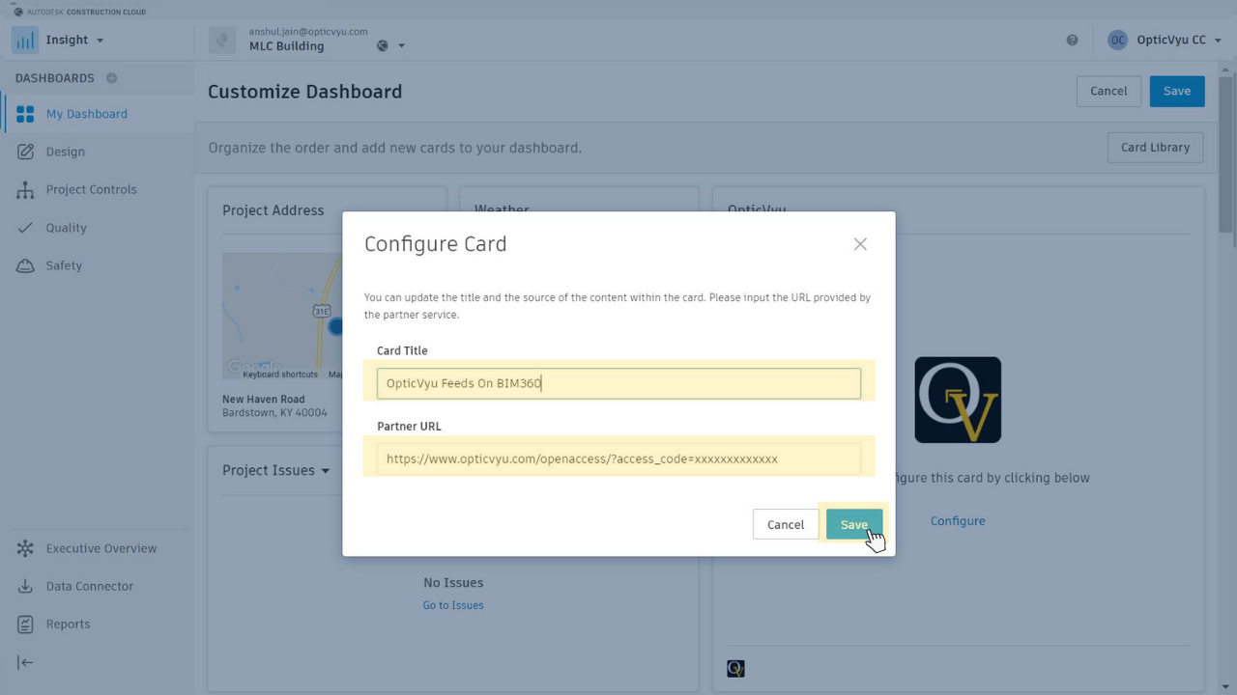Click the Insight module bar chart icon
The width and height of the screenshot is (1237, 695).
[x=24, y=40]
